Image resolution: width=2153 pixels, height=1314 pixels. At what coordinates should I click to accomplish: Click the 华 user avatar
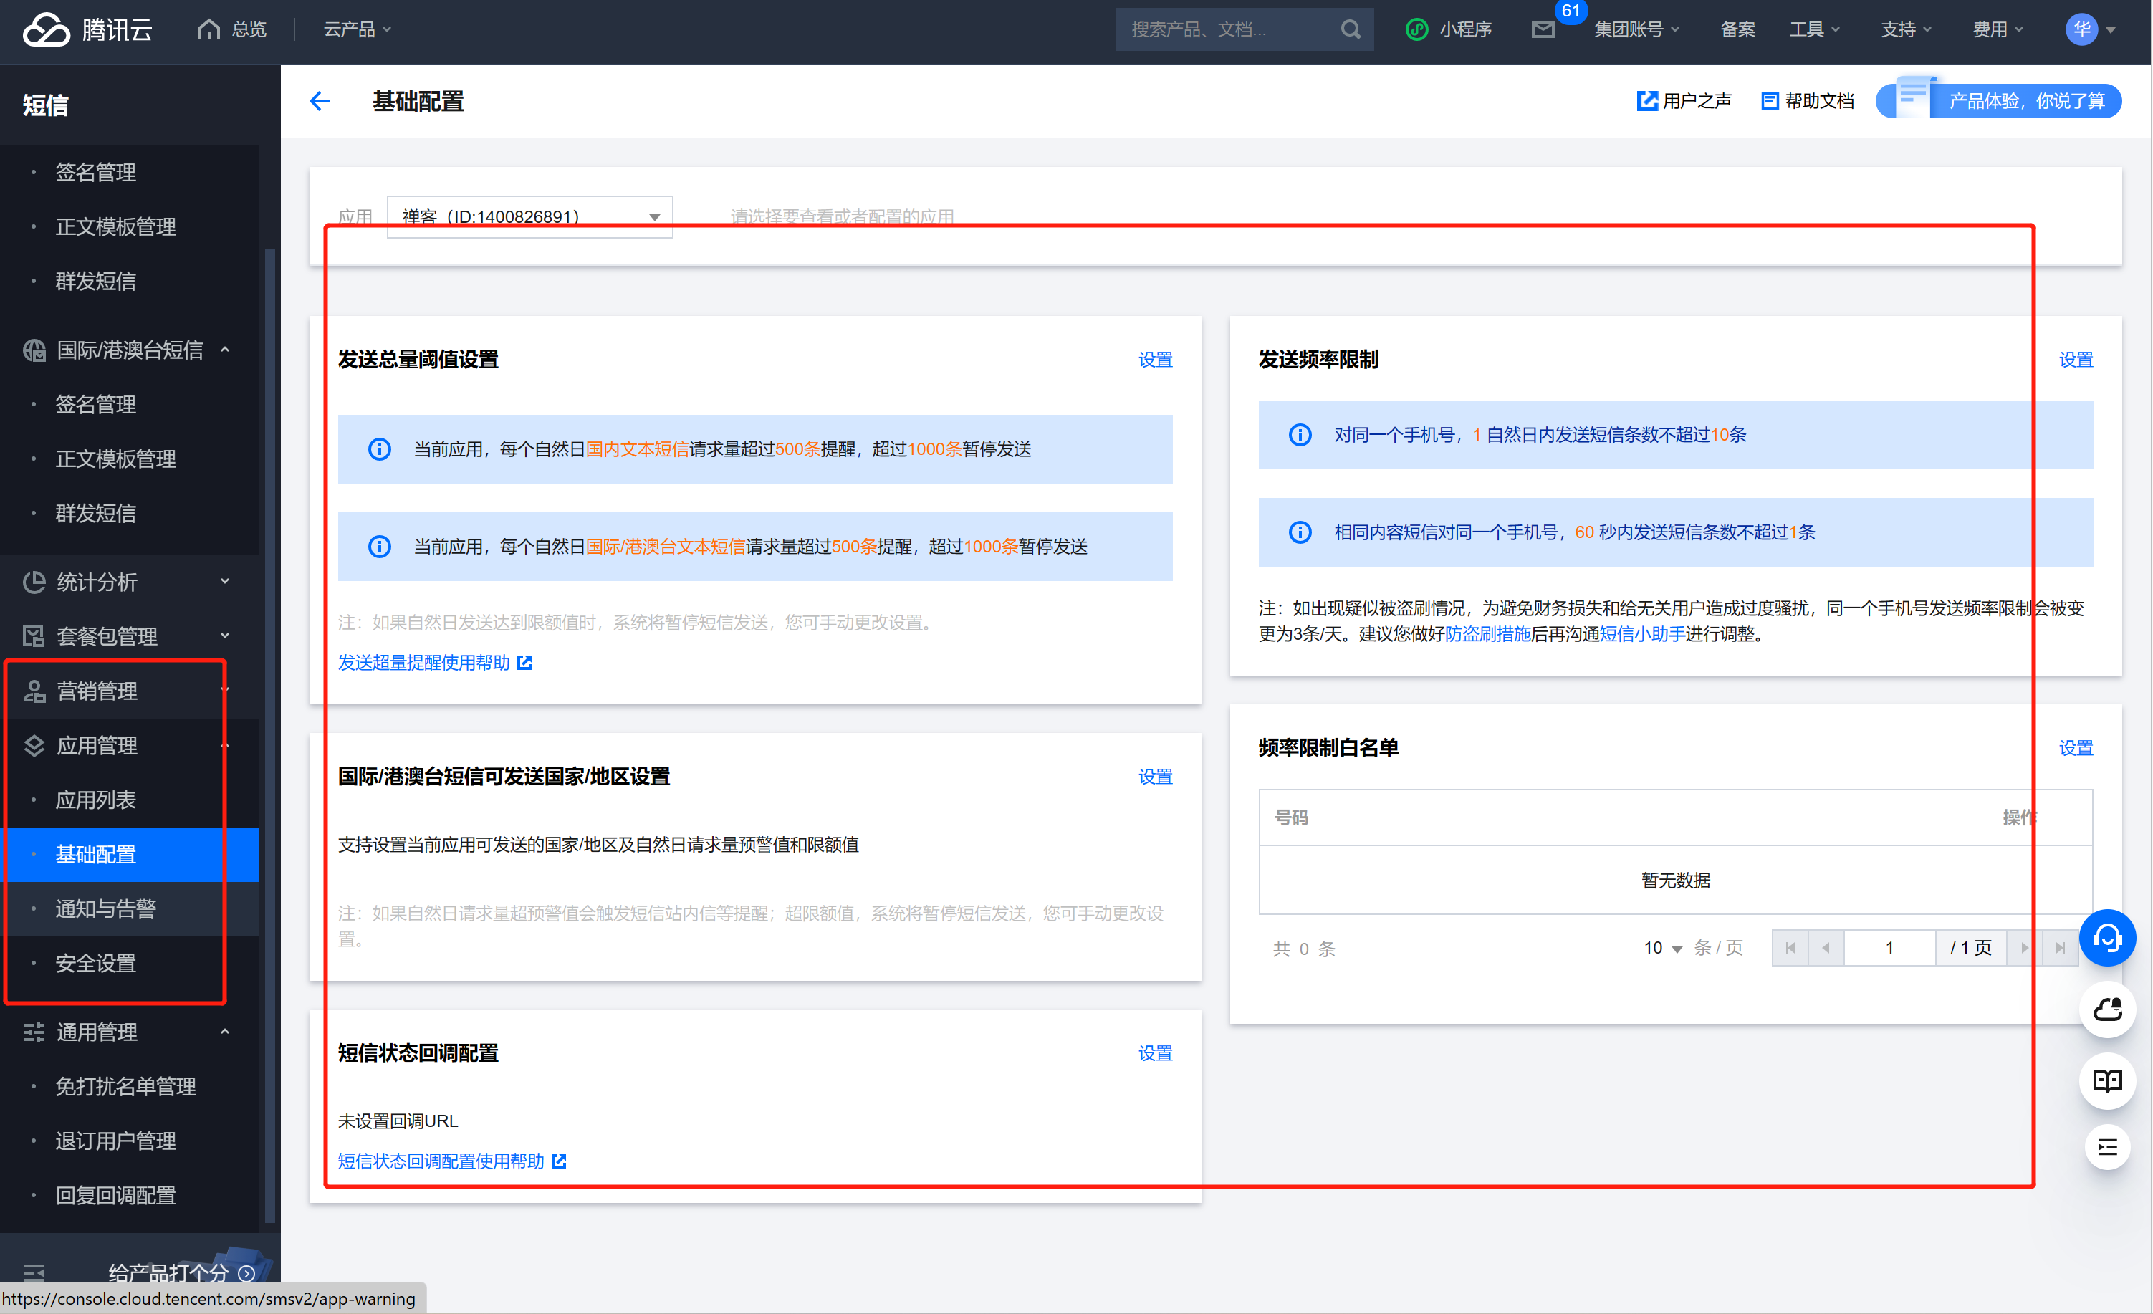tap(2081, 29)
